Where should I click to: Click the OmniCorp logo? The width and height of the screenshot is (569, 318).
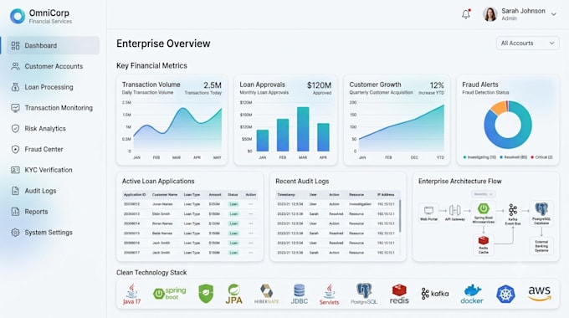(x=18, y=16)
